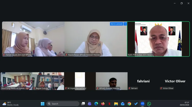Select Bagian hukum video tile
This screenshot has width=192, height=107.
click(48, 81)
